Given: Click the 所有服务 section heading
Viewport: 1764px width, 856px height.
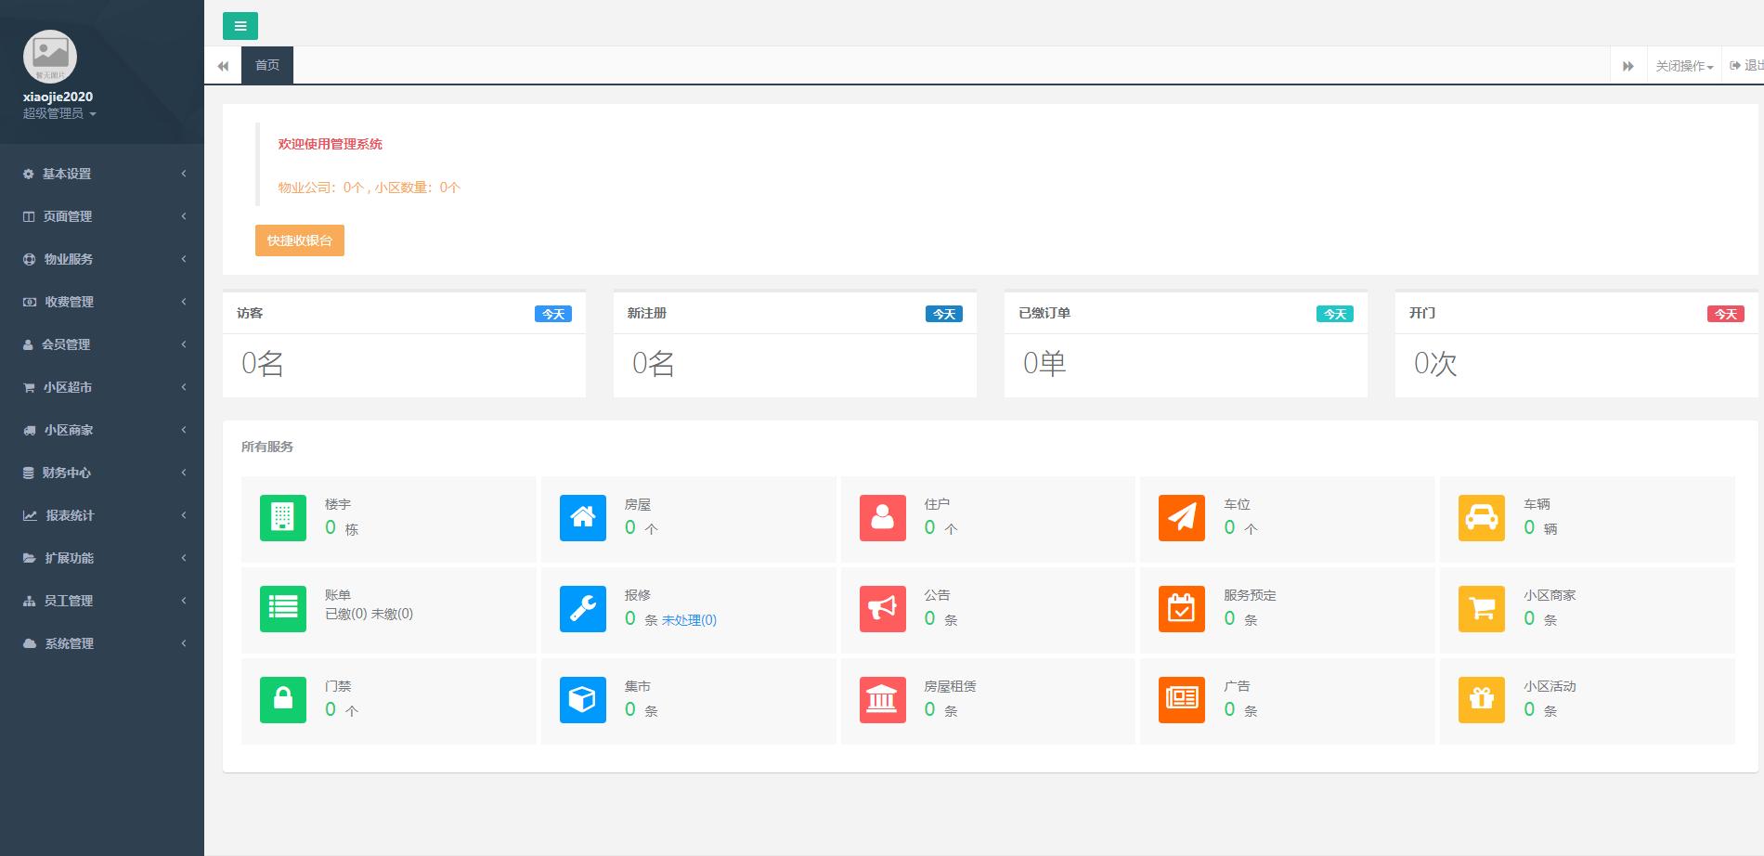Looking at the screenshot, I should (267, 447).
